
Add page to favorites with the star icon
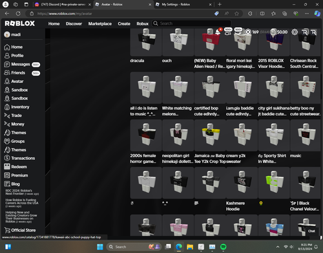pyautogui.click(x=236, y=14)
